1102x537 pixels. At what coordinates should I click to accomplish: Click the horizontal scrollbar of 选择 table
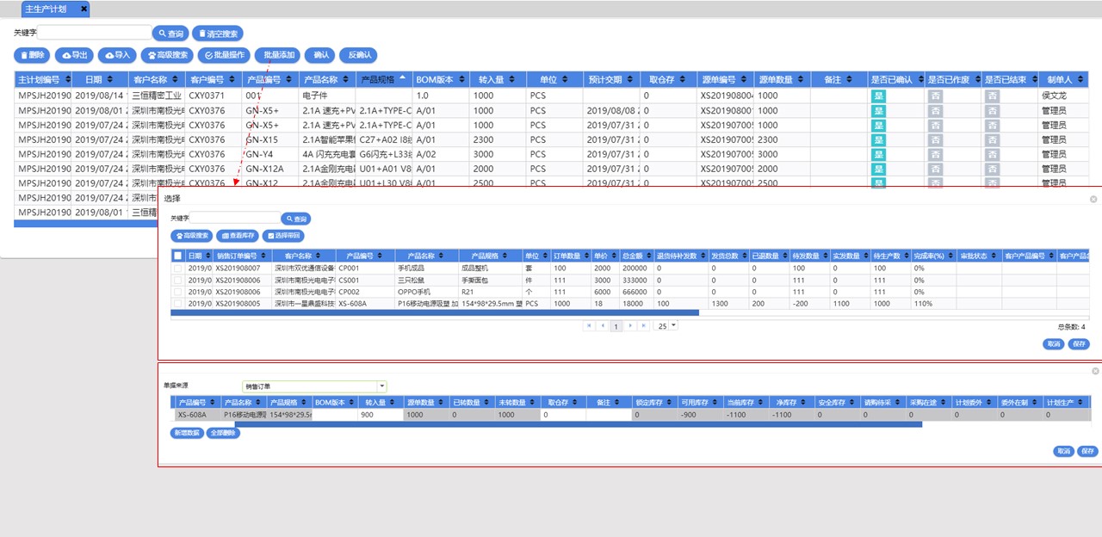point(435,312)
